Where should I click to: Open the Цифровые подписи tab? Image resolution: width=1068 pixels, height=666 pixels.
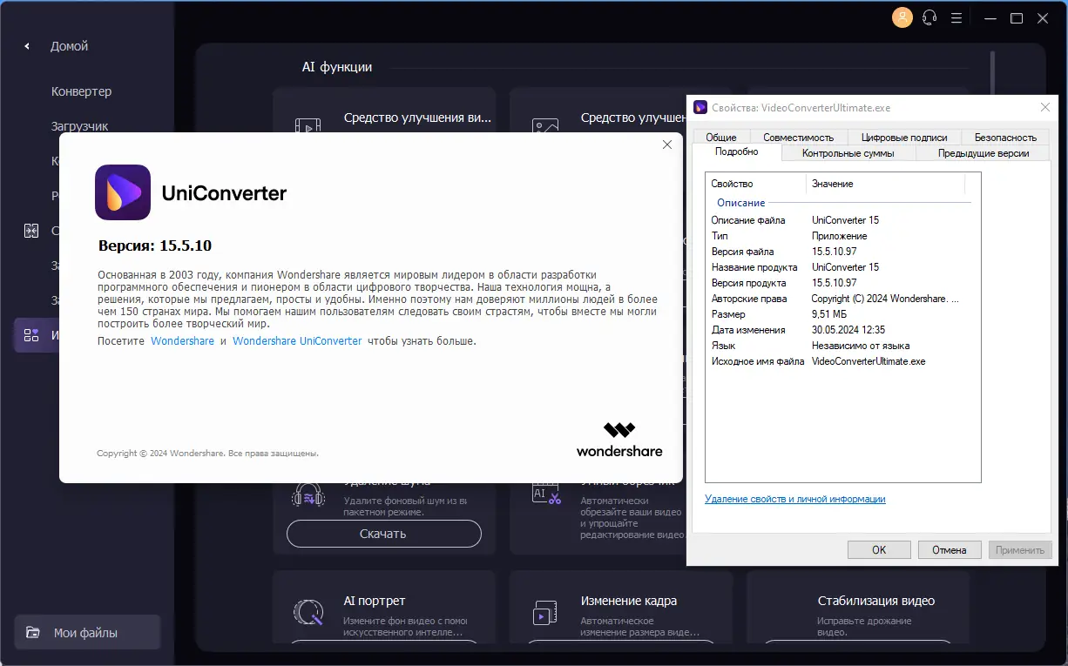point(906,137)
